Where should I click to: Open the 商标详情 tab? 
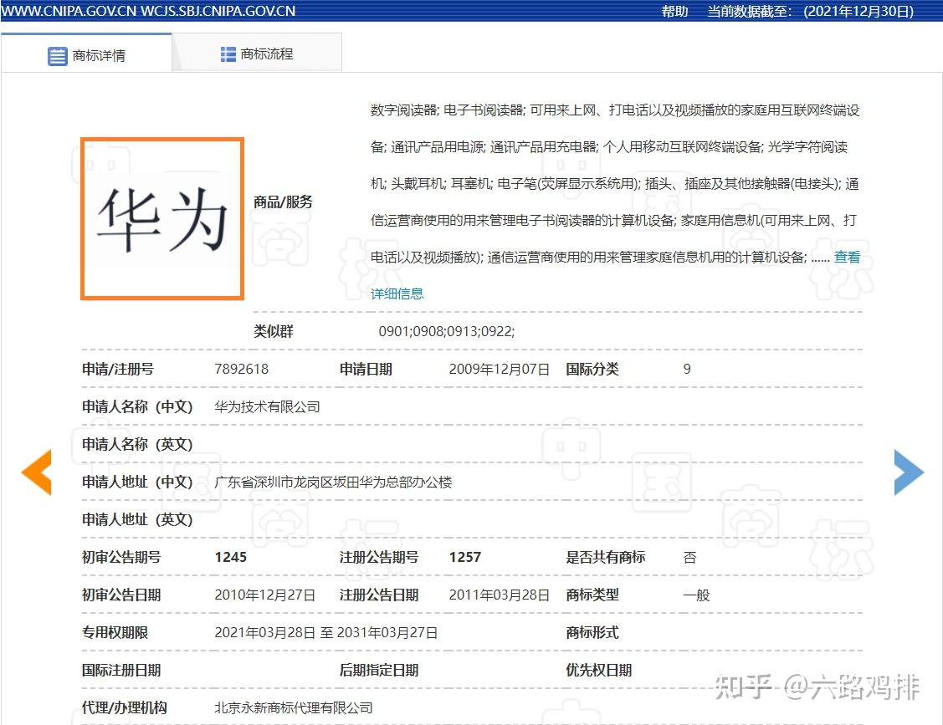(87, 54)
